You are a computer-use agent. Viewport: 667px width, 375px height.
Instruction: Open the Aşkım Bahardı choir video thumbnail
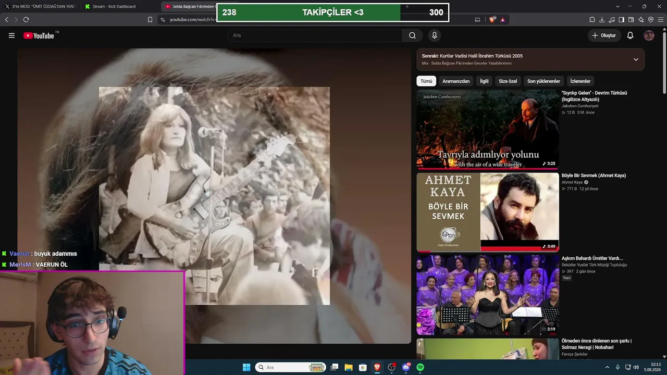(x=488, y=295)
